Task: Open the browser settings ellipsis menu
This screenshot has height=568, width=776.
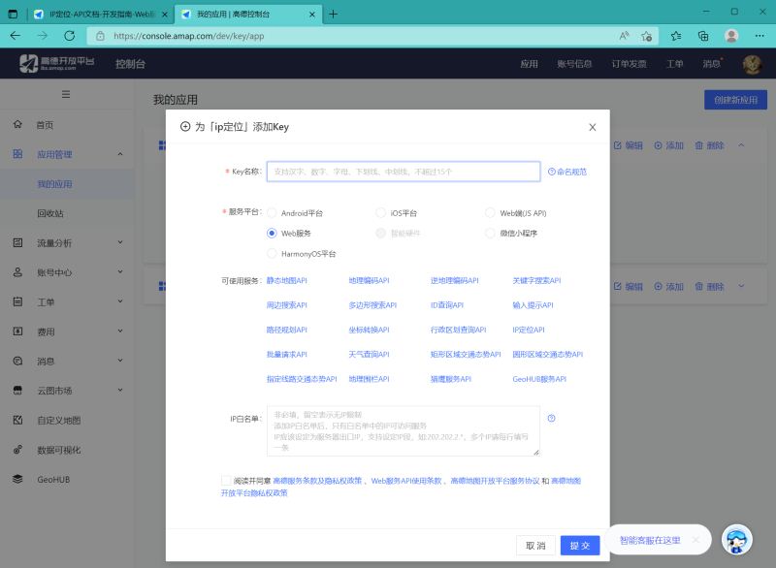Action: tap(760, 36)
